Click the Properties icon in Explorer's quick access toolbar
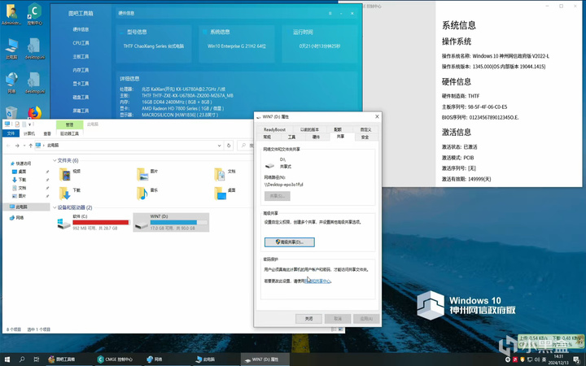This screenshot has width=586, height=366. 17,124
